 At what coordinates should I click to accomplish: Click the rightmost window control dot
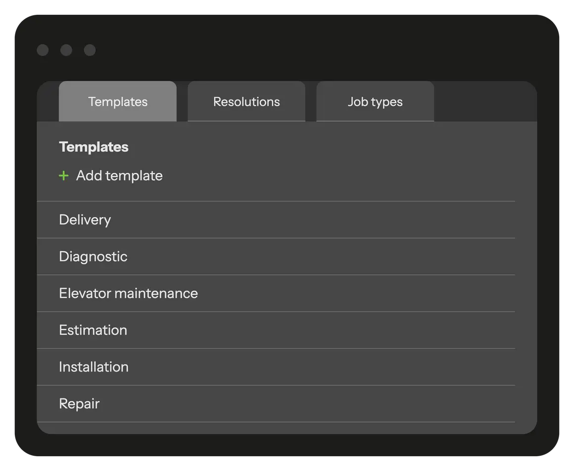[90, 50]
